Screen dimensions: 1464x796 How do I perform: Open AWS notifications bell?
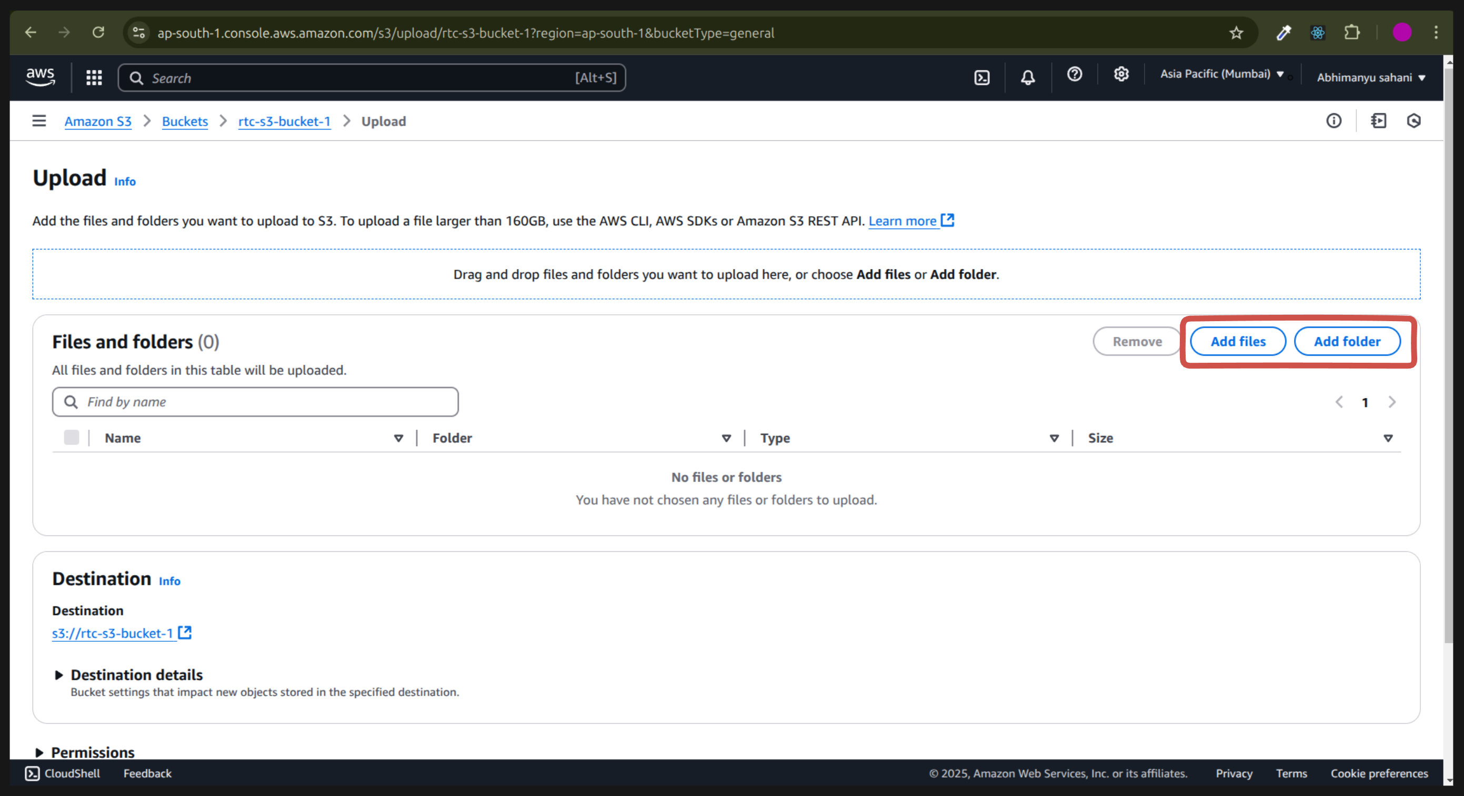(1028, 77)
